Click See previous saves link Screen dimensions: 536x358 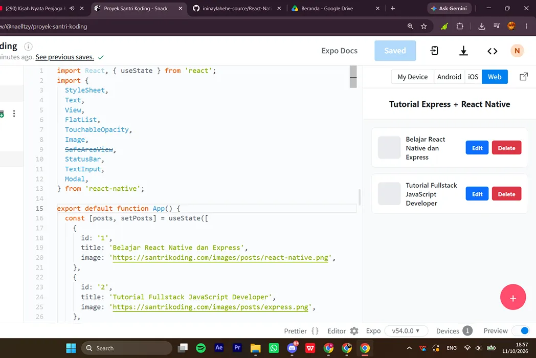64,57
